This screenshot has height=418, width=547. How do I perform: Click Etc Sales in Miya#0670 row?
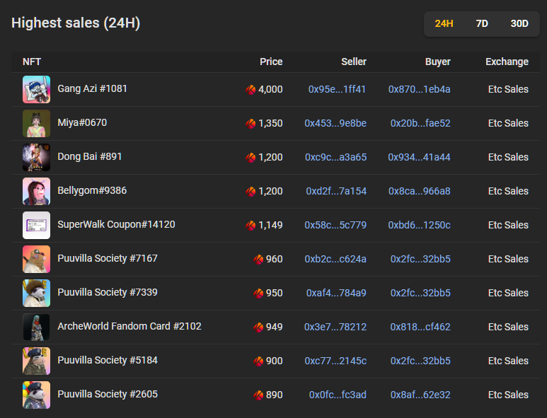(x=508, y=123)
